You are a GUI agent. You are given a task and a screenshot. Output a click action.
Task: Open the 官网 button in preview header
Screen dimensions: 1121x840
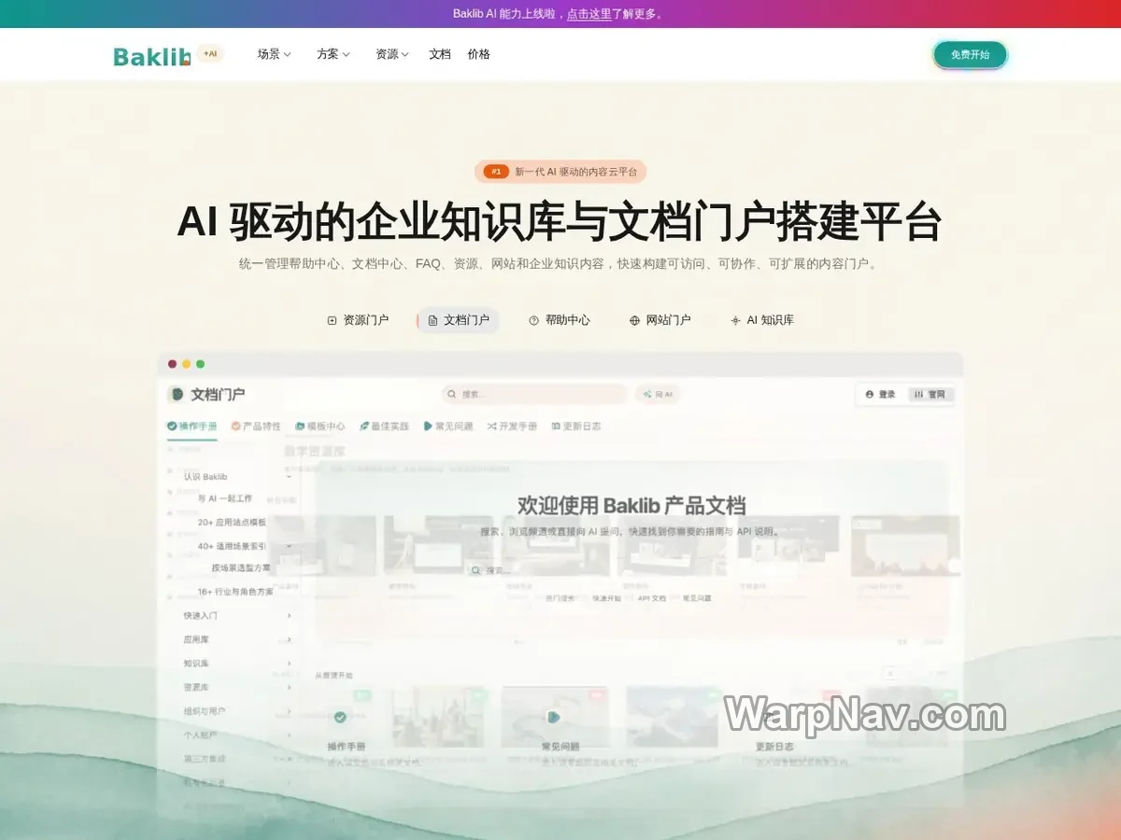click(931, 395)
